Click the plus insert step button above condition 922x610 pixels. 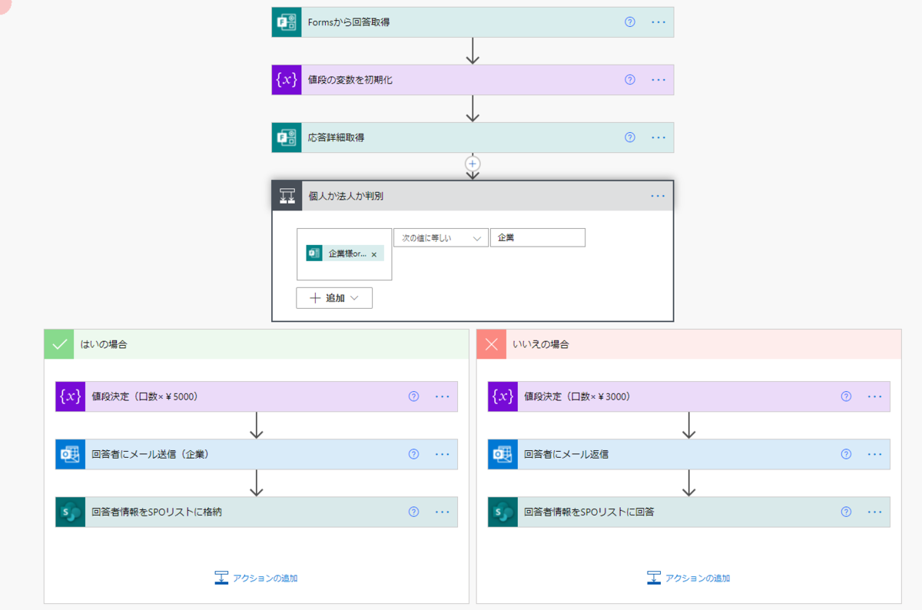tap(473, 163)
